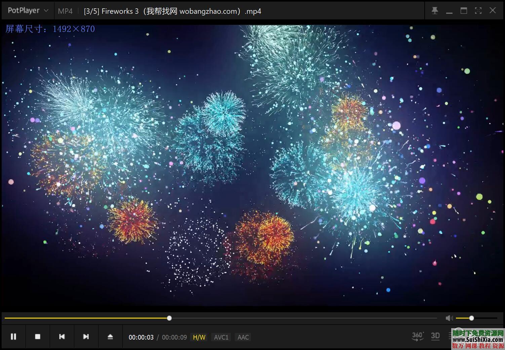Toggle H/W hardware acceleration indicator
Screen dimensions: 505x350
pyautogui.click(x=199, y=337)
